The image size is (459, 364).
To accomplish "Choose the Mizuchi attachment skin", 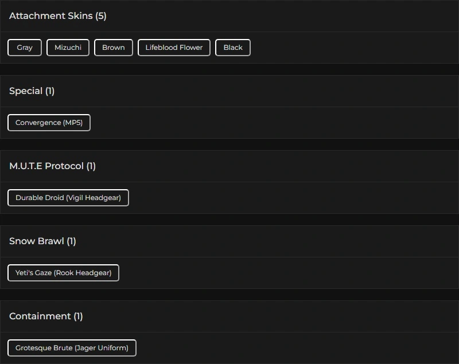I will [68, 48].
